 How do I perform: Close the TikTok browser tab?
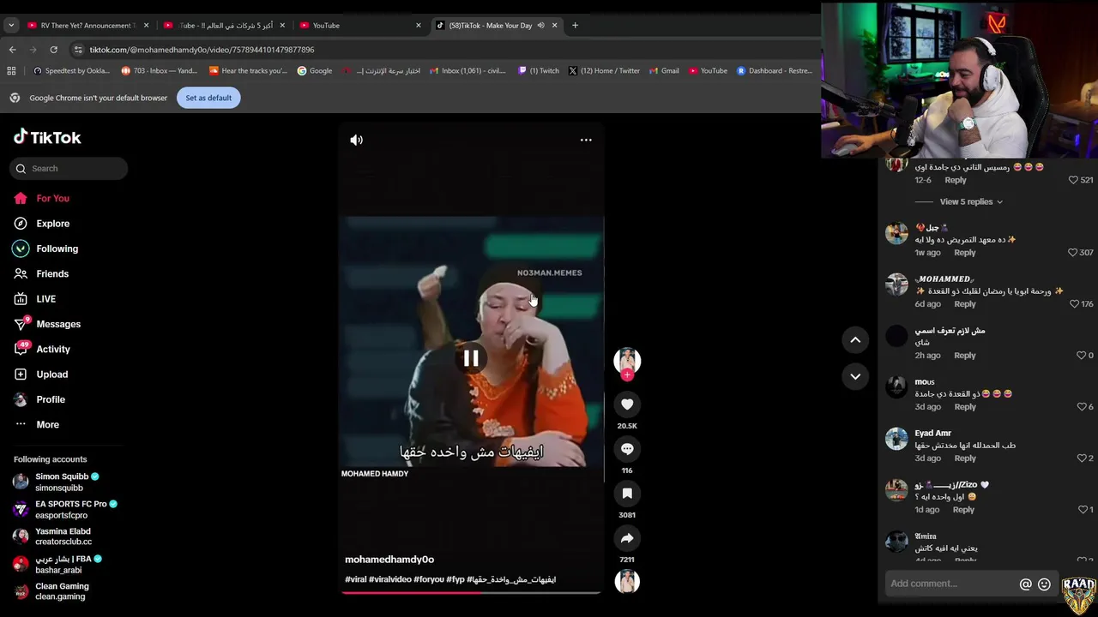[554, 26]
